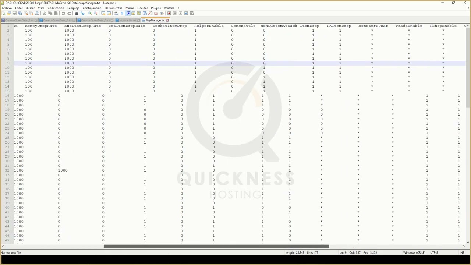Viewport: 471px width, 265px height.
Task: Open the Lenguaje menu
Action: pyautogui.click(x=73, y=8)
